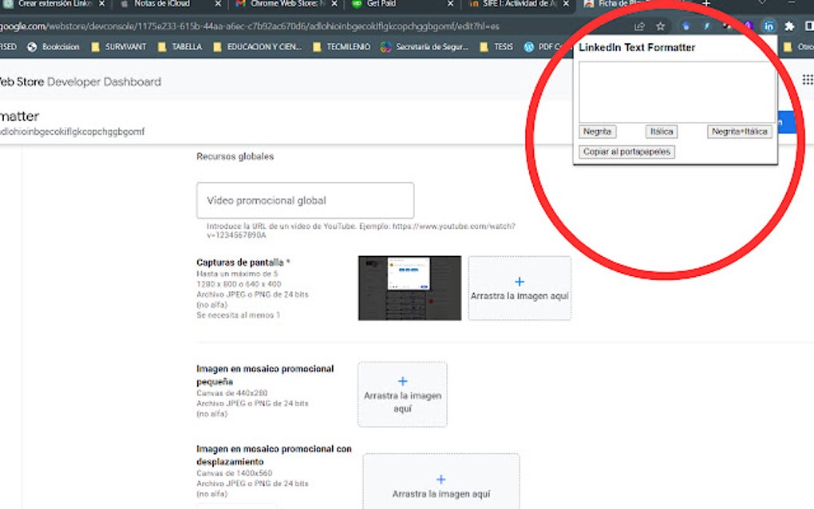
Task: Close the 'Crear extensión Link' tab
Action: tap(102, 4)
